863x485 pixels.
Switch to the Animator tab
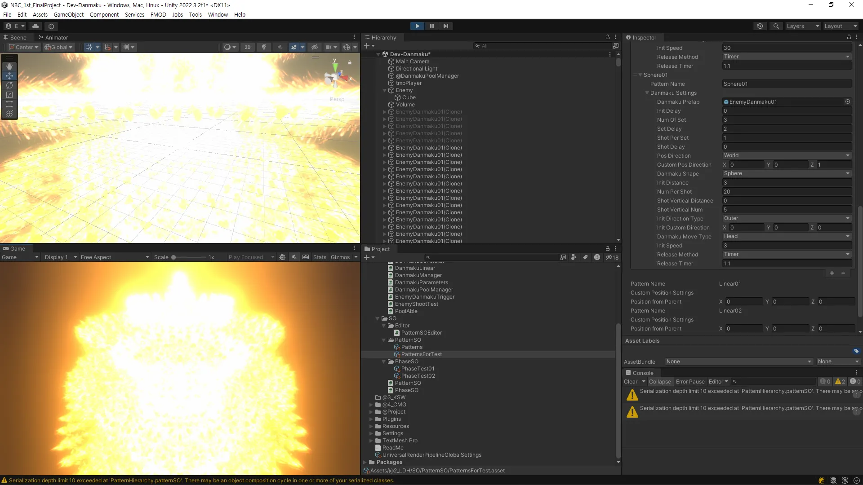pyautogui.click(x=53, y=37)
